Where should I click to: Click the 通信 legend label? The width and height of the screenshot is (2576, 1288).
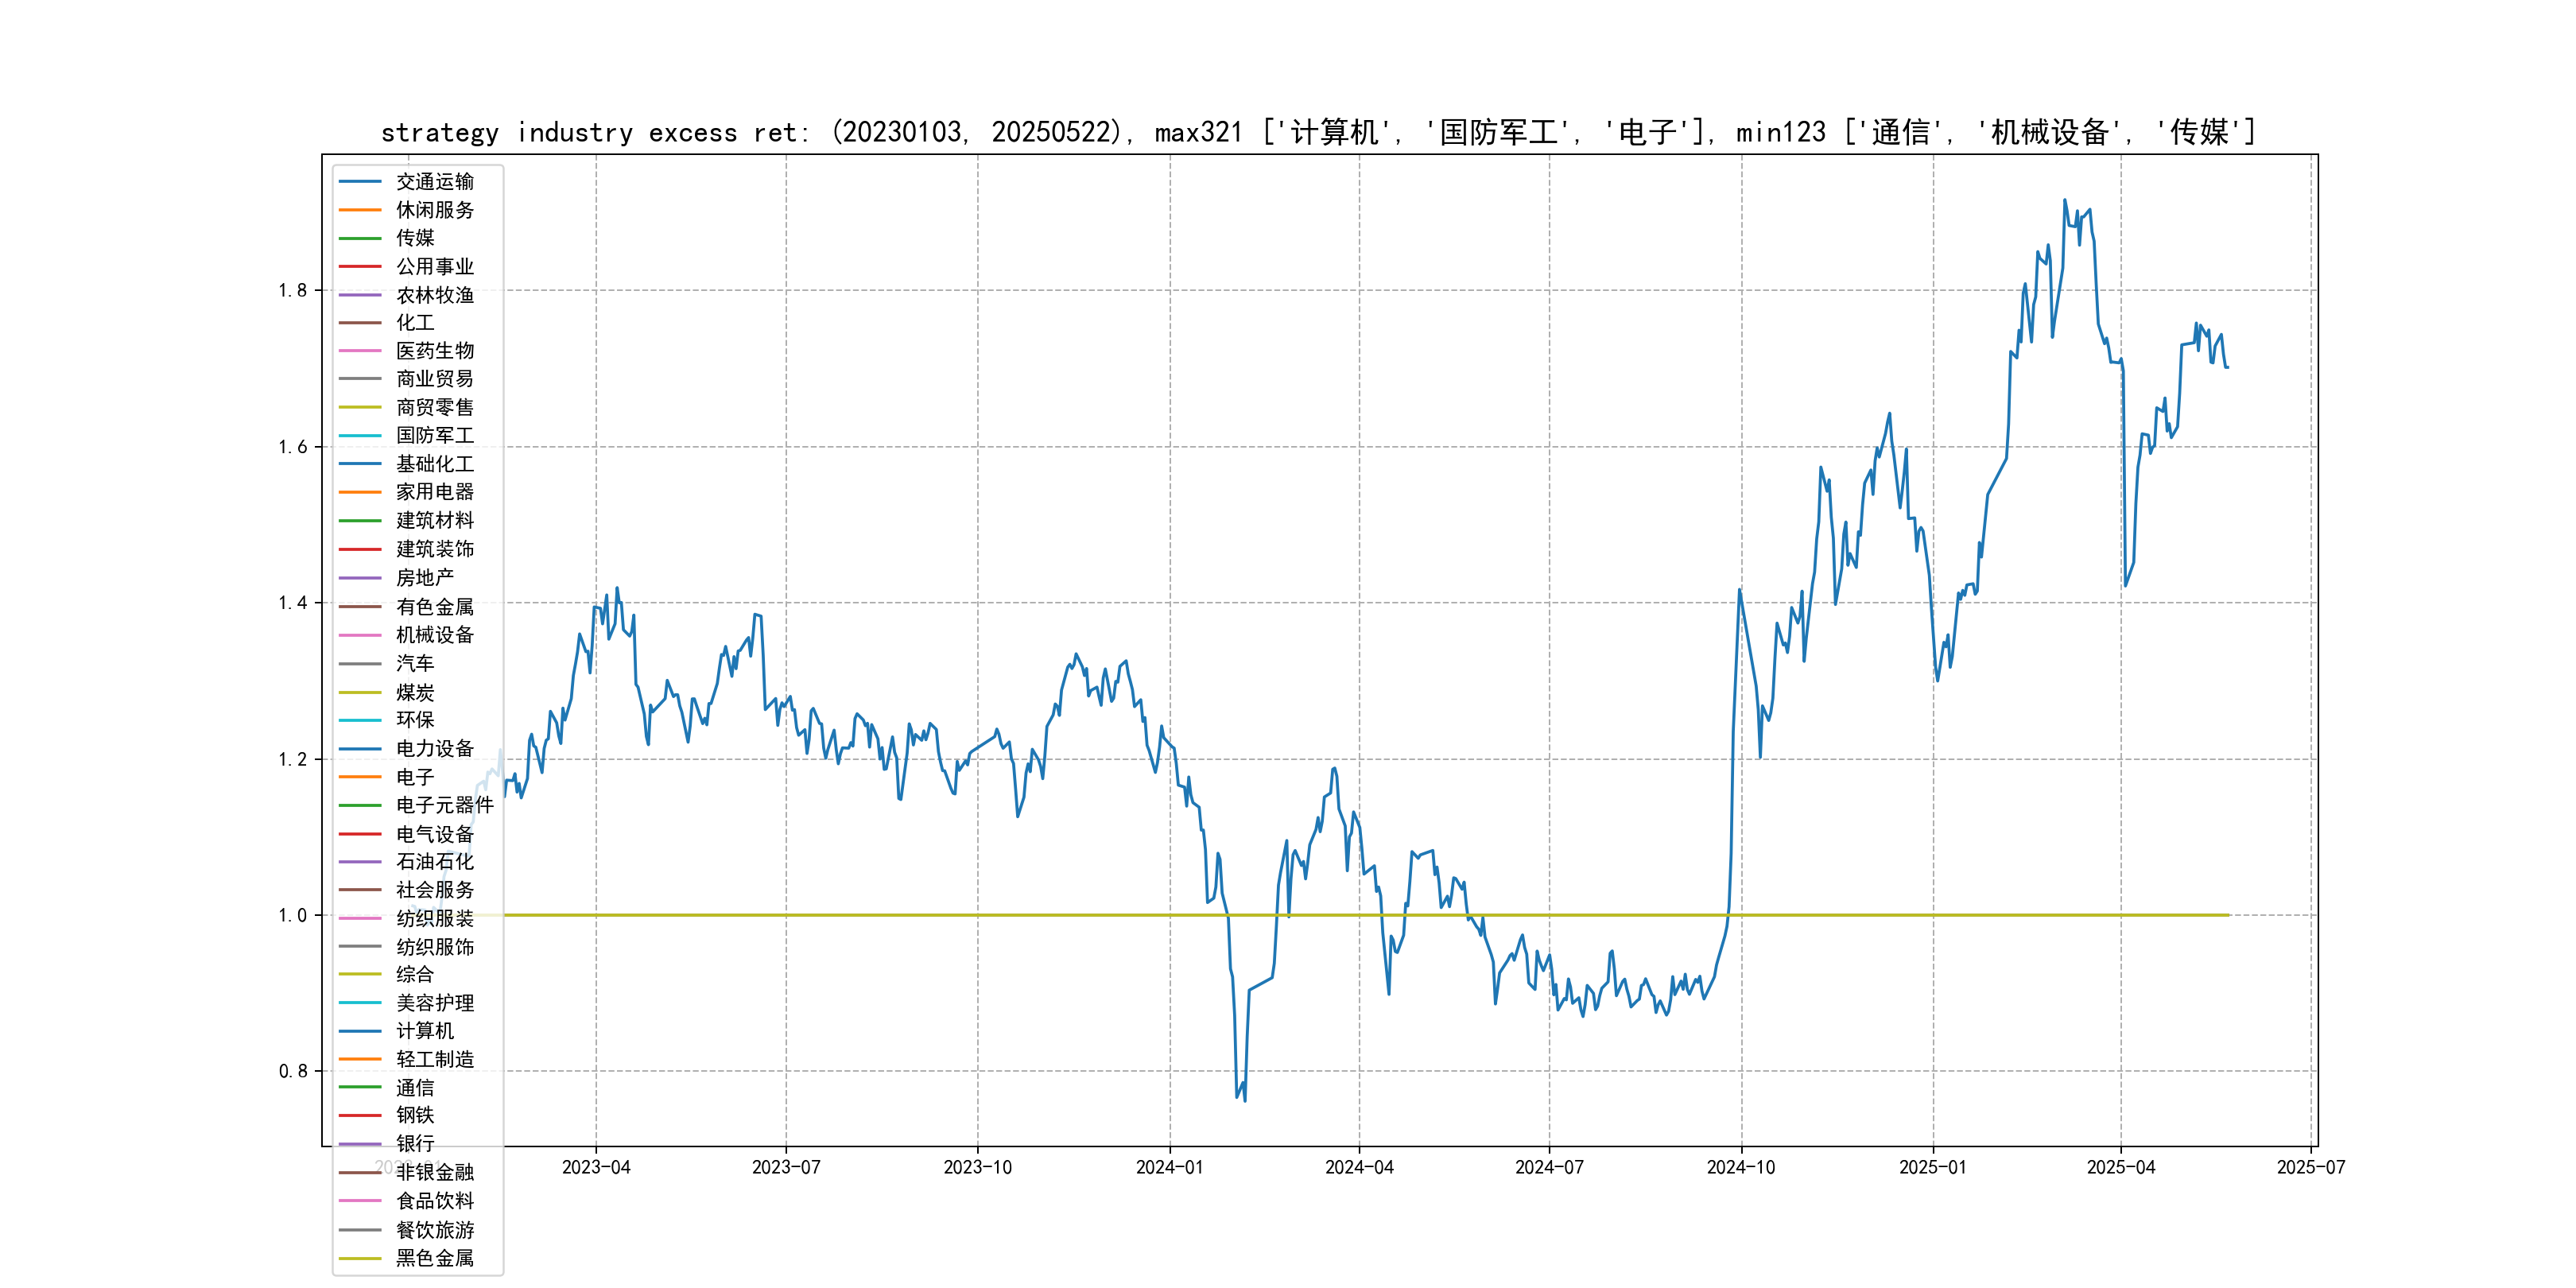click(414, 1088)
